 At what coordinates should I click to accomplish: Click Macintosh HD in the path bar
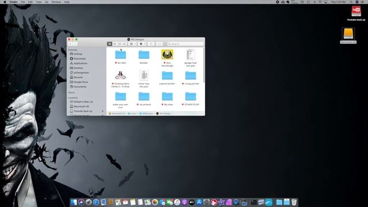coord(117,114)
